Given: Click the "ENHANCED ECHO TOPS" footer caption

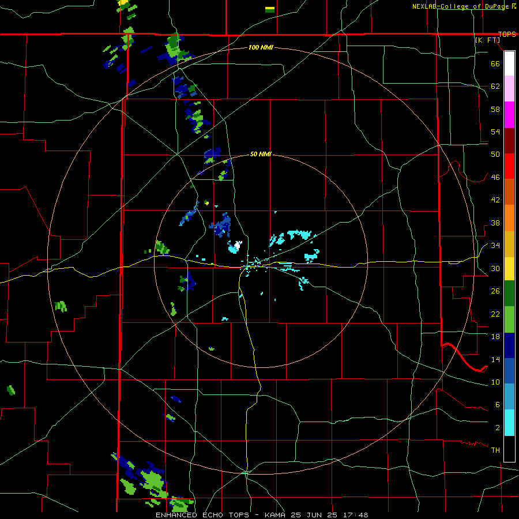Looking at the screenshot, I should 202,515.
